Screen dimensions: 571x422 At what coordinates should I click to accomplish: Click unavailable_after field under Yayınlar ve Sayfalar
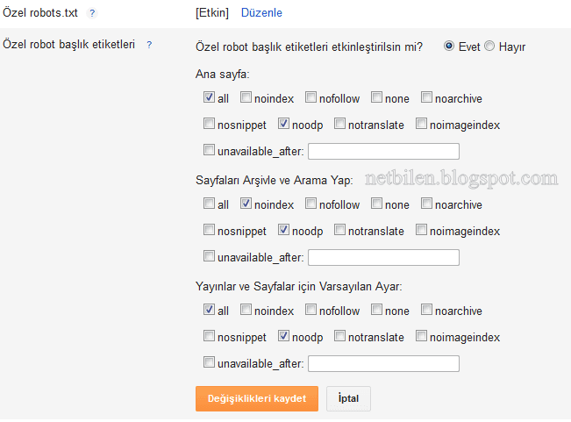383,363
